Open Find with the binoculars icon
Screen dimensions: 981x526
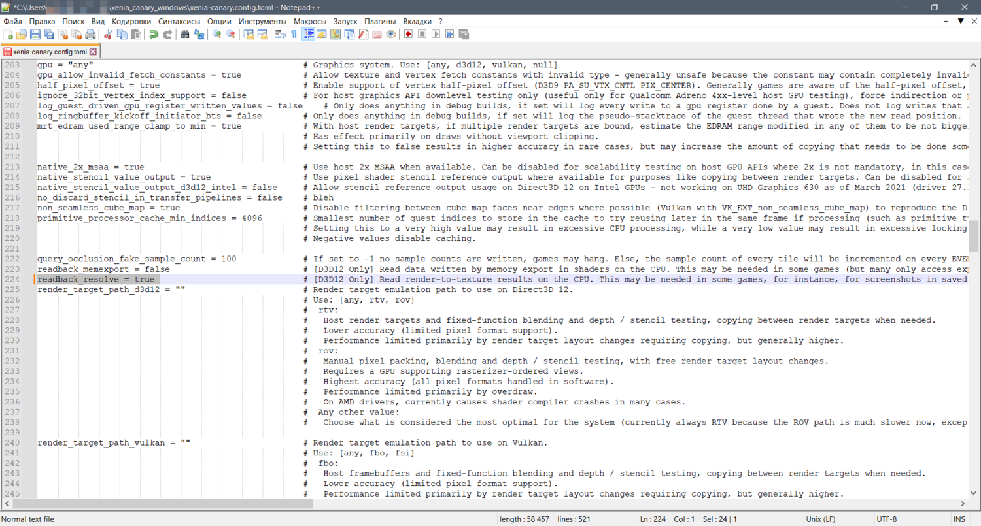click(x=185, y=35)
